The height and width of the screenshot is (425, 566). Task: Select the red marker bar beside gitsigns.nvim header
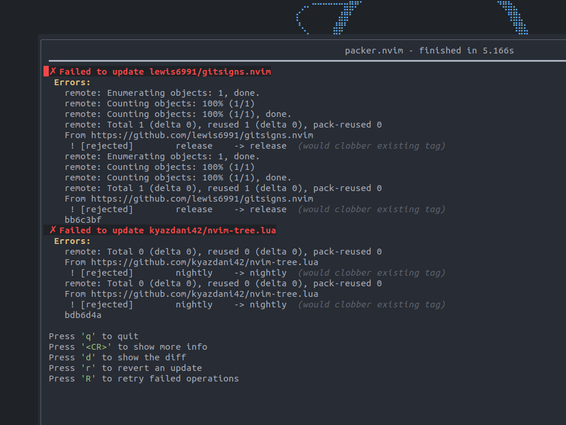pos(46,71)
